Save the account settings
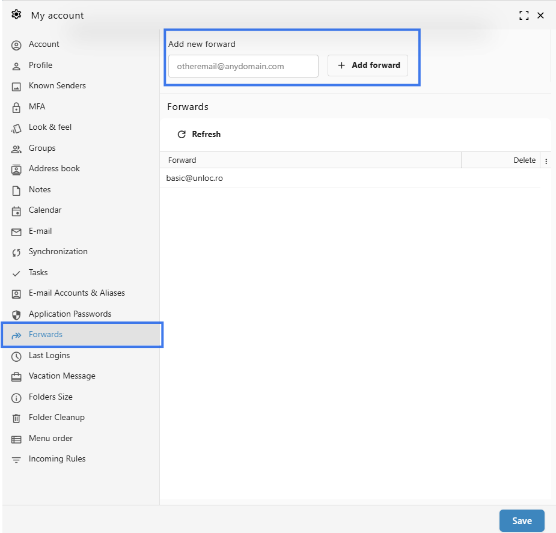The image size is (556, 533). (x=522, y=520)
